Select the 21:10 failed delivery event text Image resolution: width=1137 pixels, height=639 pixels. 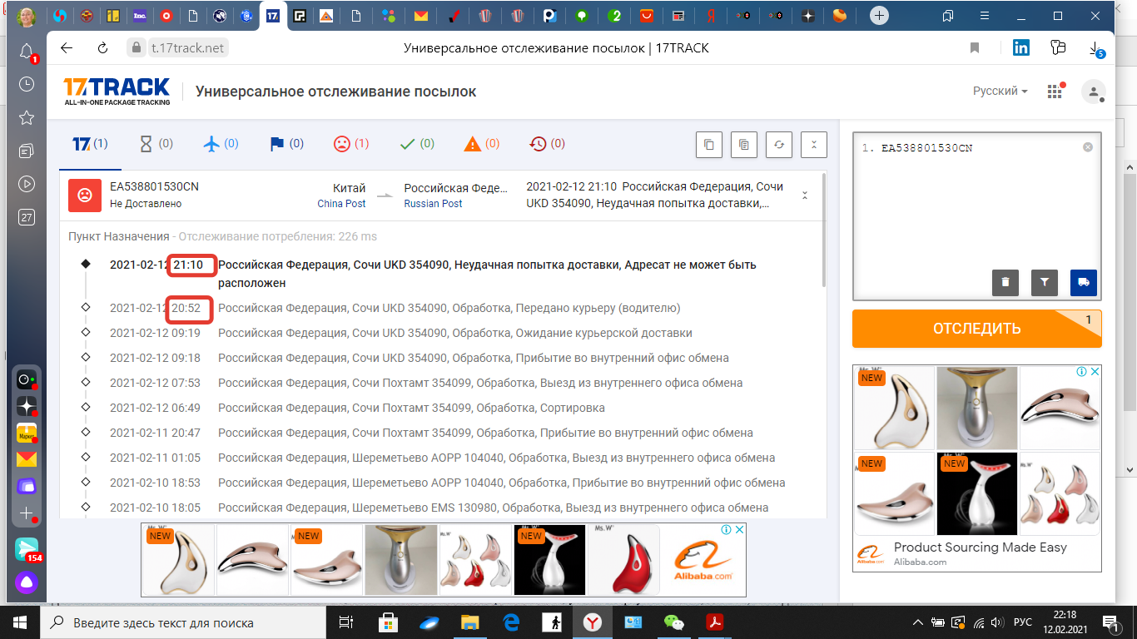487,274
